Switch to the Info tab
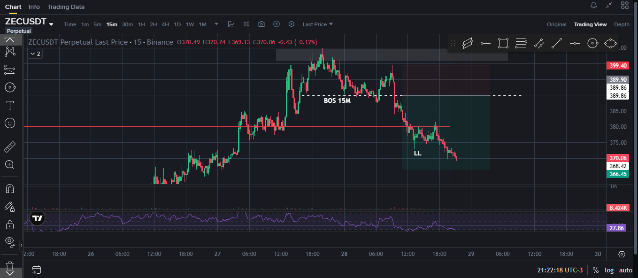Screen dimensions: 638x278 tap(34, 7)
